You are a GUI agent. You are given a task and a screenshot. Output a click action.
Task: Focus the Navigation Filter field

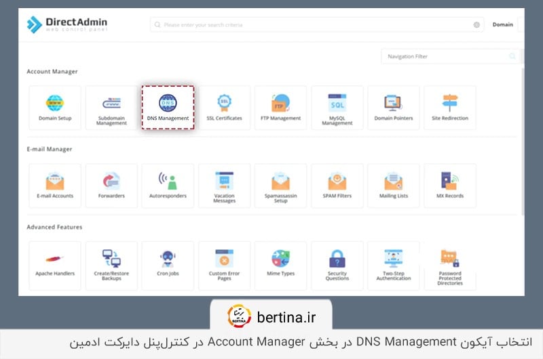tap(450, 56)
